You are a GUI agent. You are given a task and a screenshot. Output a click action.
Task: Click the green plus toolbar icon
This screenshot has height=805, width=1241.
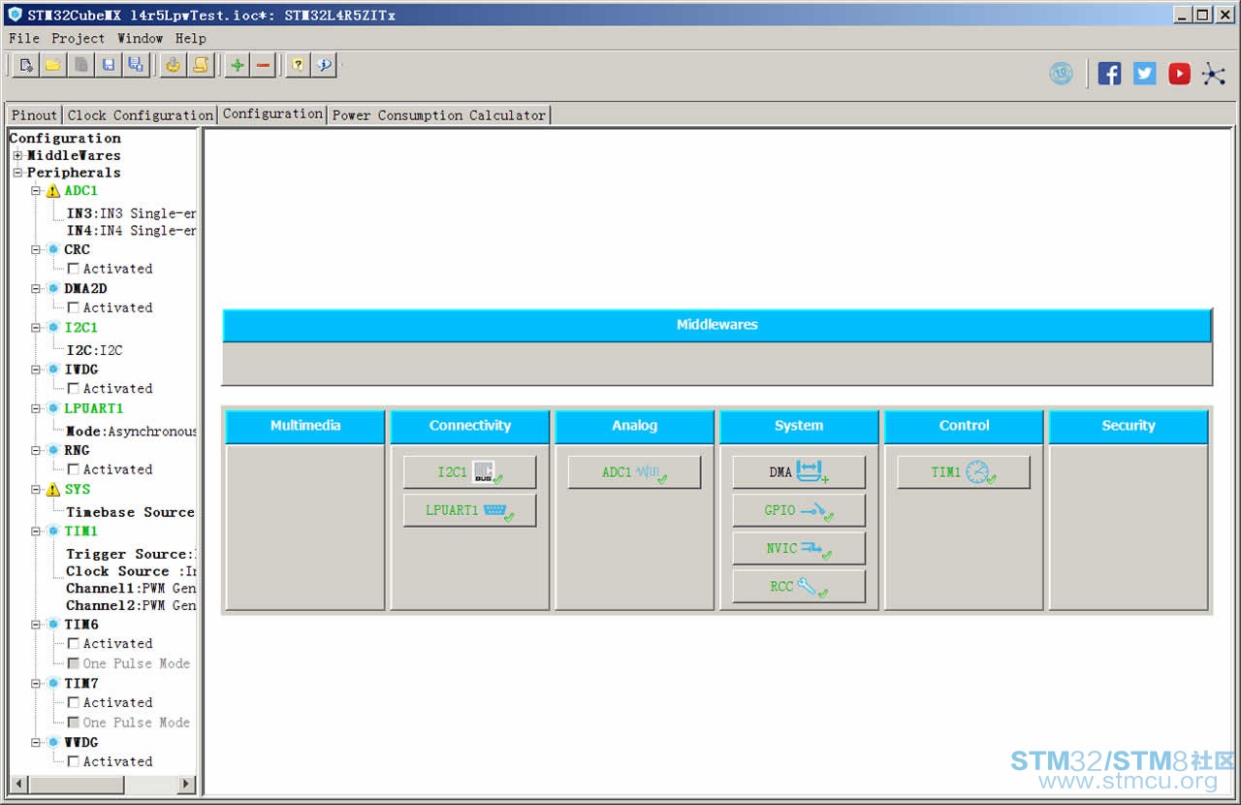click(x=238, y=65)
